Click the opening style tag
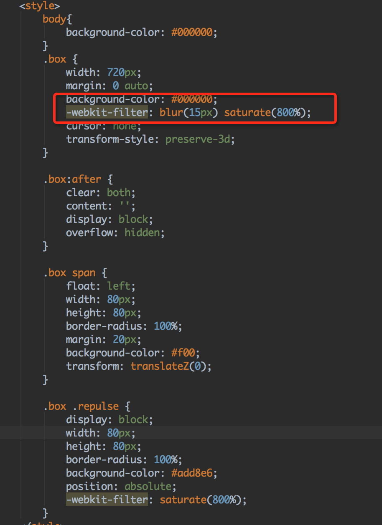The height and width of the screenshot is (525, 382). pos(40,6)
